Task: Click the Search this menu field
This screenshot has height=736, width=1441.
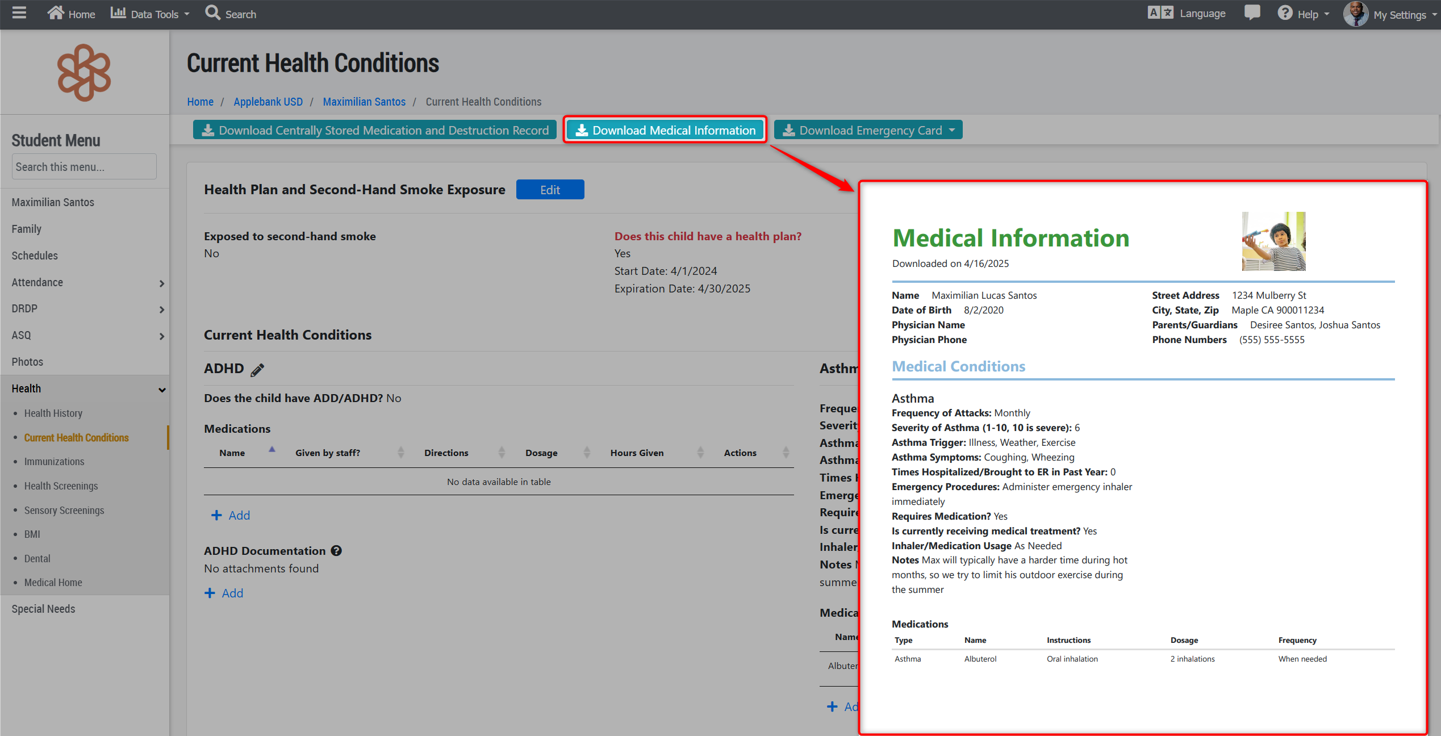Action: pyautogui.click(x=84, y=167)
